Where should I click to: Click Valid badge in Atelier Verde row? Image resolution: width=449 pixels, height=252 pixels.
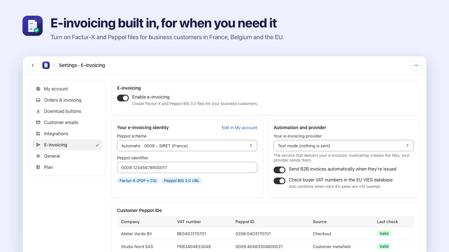tap(384, 234)
